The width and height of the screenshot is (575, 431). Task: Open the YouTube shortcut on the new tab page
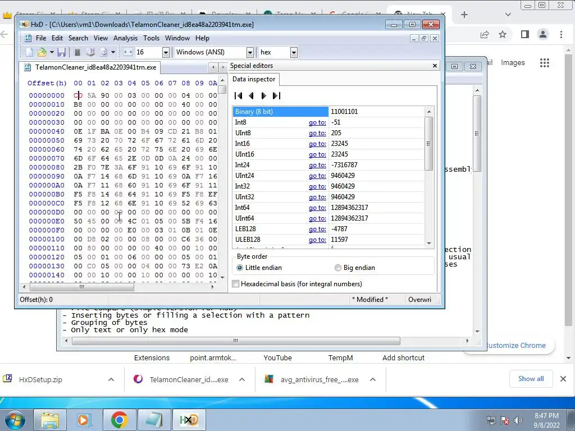277,357
